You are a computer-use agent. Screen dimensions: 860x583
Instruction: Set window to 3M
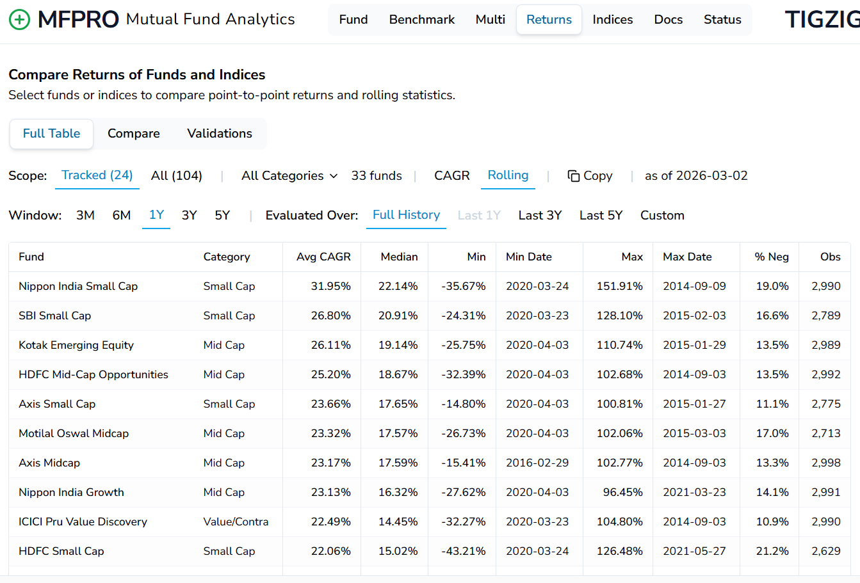click(85, 216)
